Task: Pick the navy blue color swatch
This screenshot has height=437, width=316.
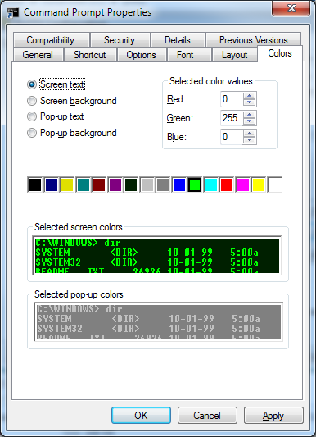Action: click(x=52, y=184)
